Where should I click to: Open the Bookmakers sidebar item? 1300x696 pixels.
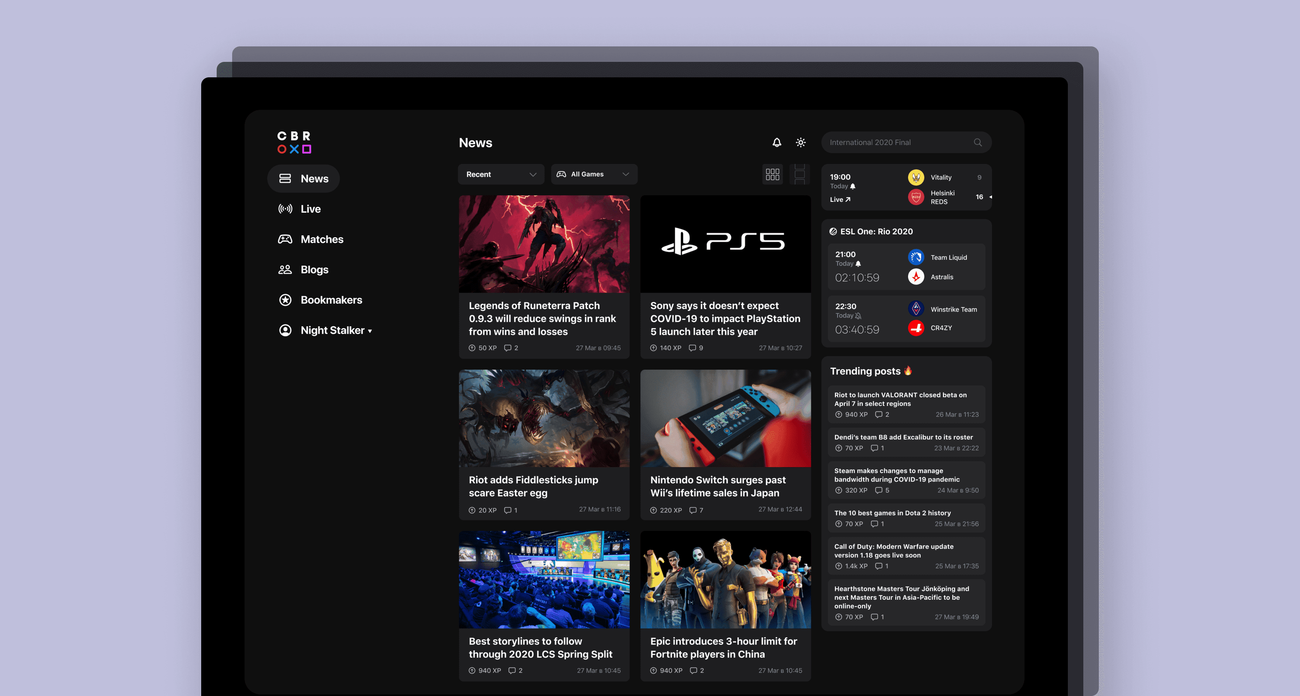330,300
